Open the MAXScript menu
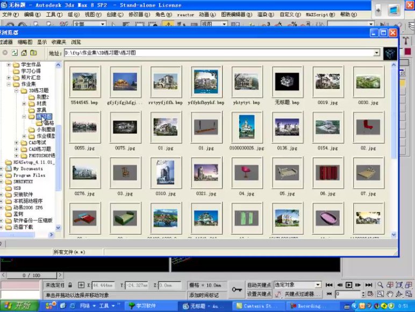This screenshot has width=415, height=312. coord(320,15)
